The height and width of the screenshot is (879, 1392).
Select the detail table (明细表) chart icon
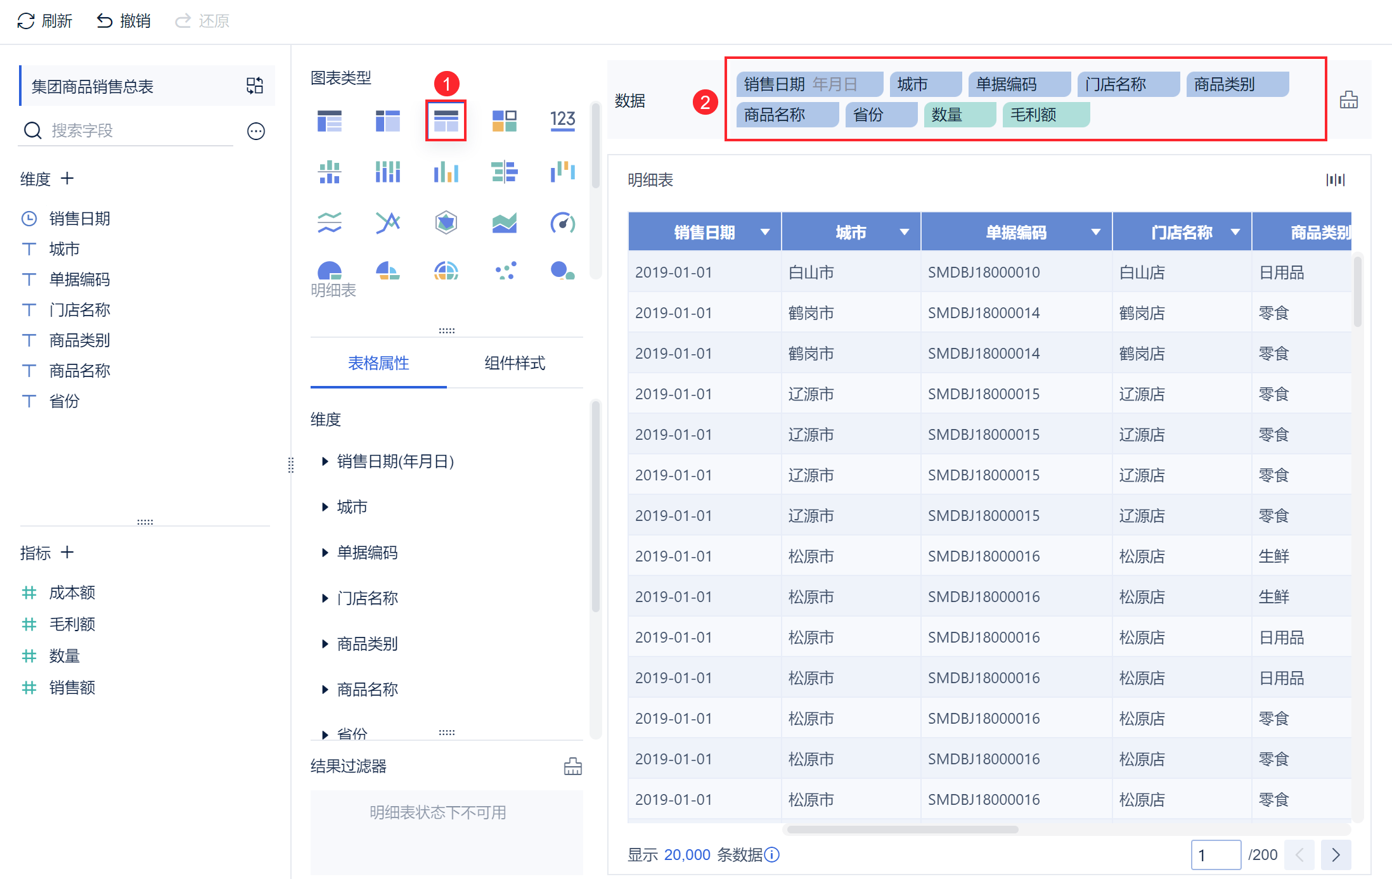click(x=446, y=120)
